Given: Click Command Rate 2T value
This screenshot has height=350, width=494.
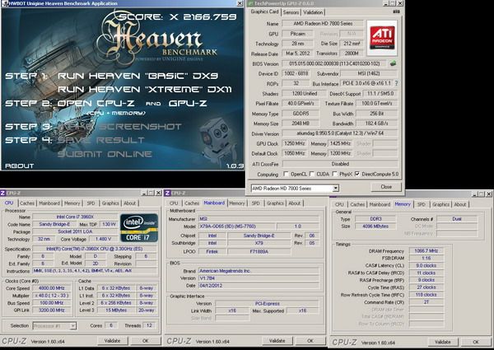Looking at the screenshot, I should tap(426, 302).
